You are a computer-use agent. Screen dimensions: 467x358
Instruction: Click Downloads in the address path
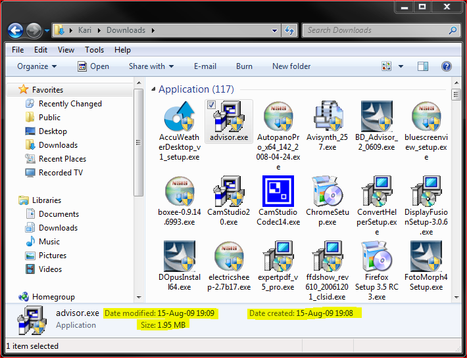126,30
